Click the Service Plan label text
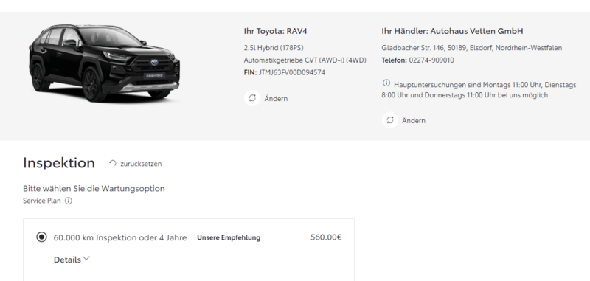Viewport: 590px width, 281px height. [42, 201]
